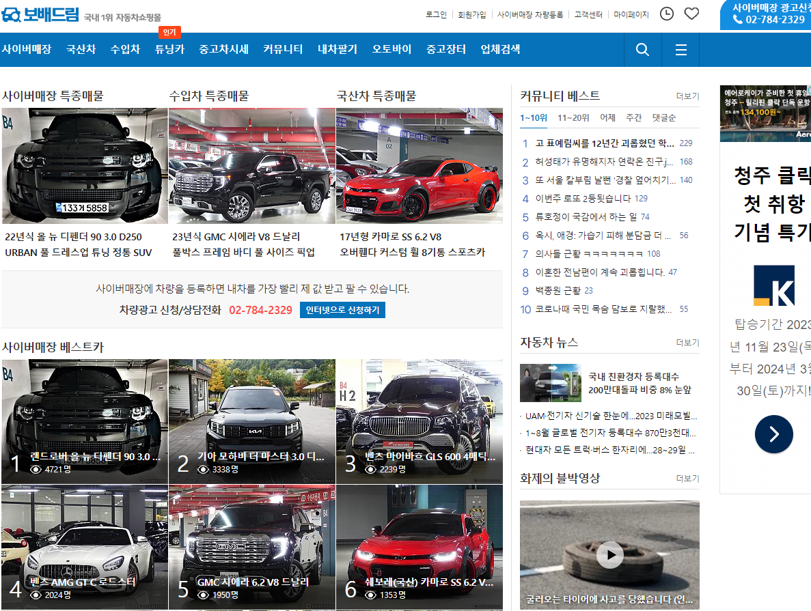Open 마이페이지 link
The image size is (811, 611).
(631, 14)
